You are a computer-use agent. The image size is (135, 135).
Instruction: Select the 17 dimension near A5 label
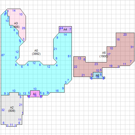pos(109,54)
